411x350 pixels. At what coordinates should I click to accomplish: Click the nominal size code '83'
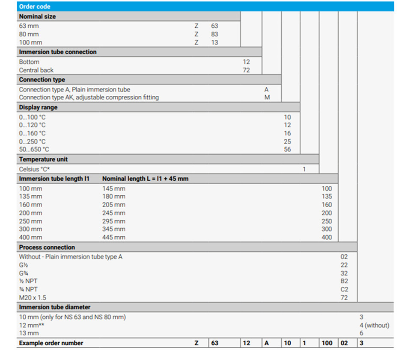[214, 34]
